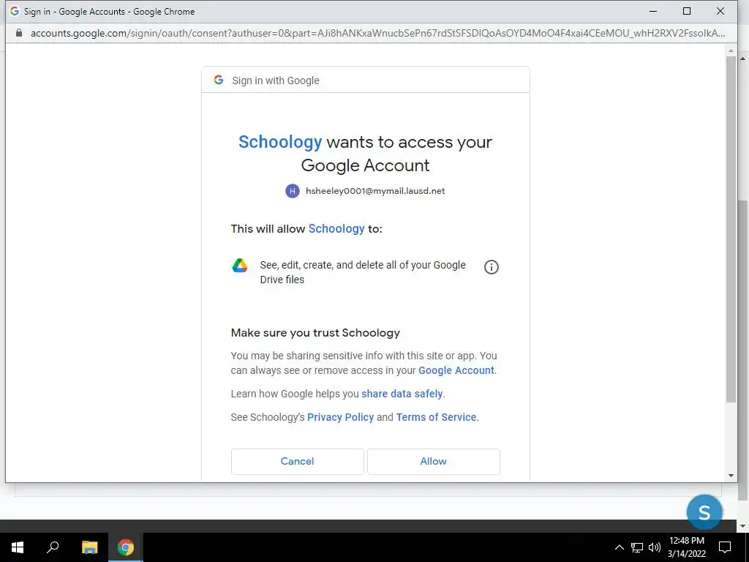
Task: Click the network tray icon
Action: 637,547
